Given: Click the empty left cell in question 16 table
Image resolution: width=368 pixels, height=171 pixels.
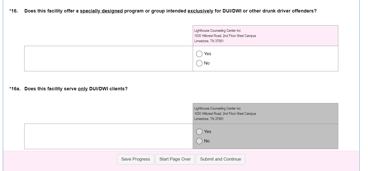Looking at the screenshot, I should click(108, 59).
